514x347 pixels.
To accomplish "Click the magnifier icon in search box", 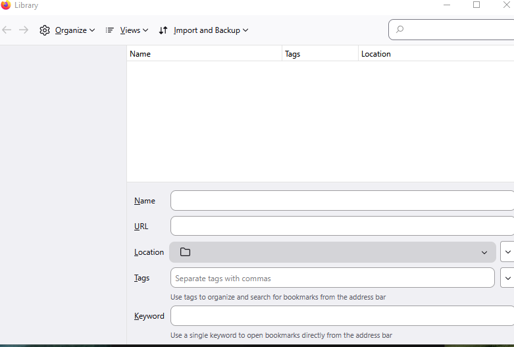I will point(399,30).
